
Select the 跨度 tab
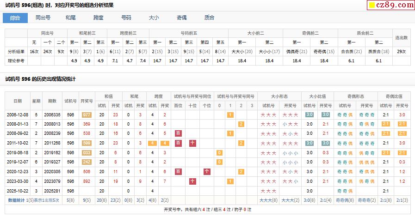click(99, 18)
